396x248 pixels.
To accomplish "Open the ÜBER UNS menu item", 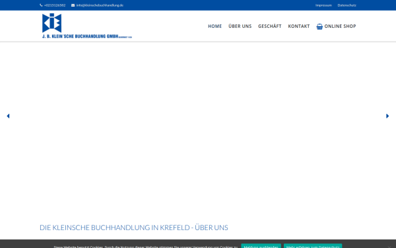I will [240, 26].
